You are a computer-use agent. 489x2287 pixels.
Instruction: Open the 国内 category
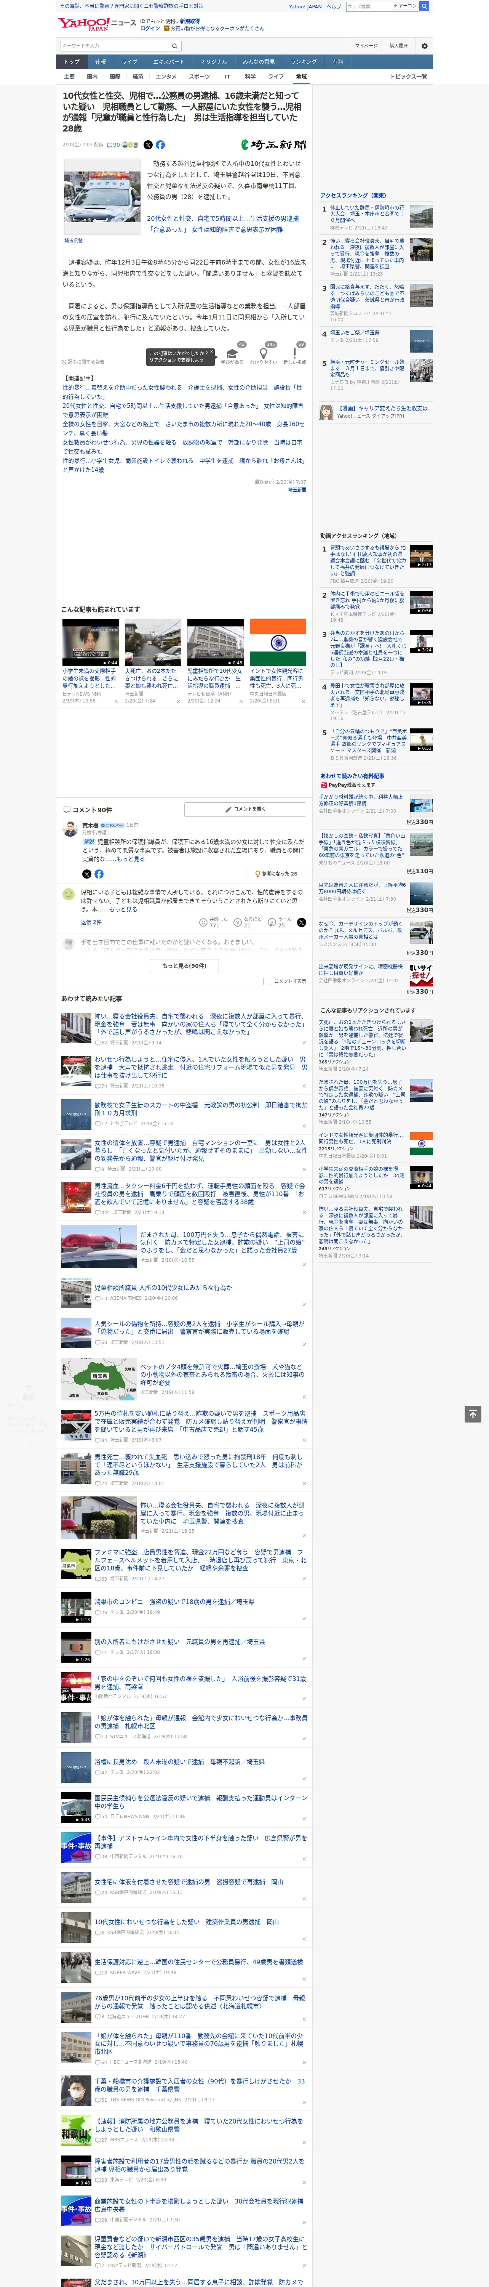(92, 76)
